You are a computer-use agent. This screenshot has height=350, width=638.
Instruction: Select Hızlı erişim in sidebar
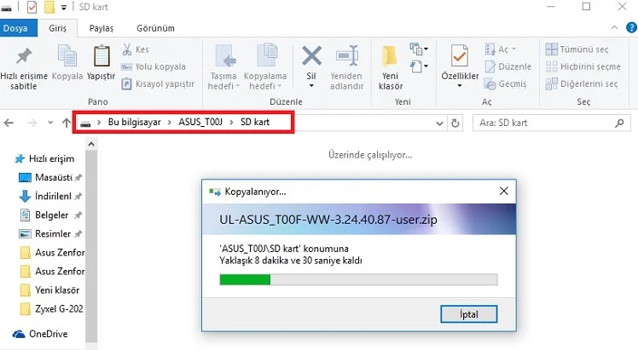click(x=44, y=158)
